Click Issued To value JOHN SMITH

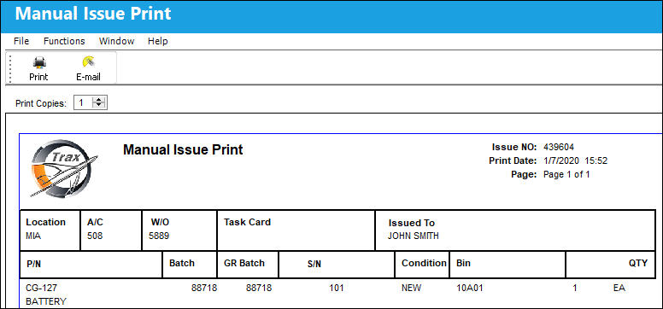[x=414, y=236]
